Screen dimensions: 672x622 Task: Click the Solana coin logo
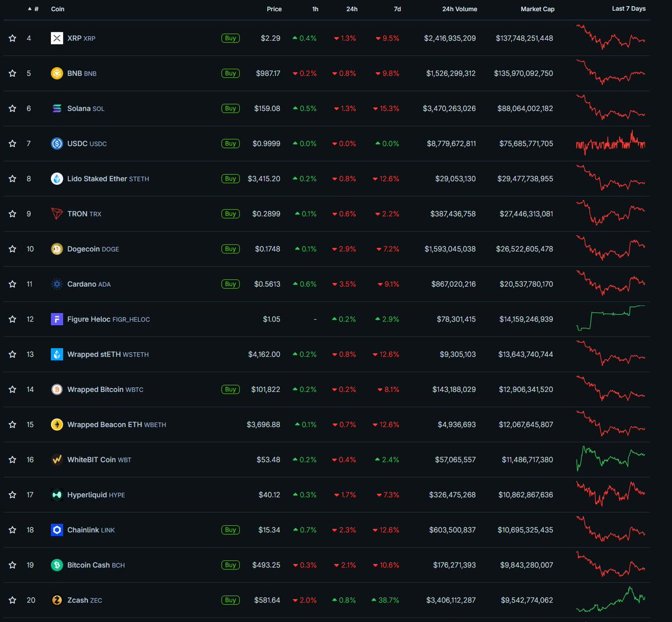pyautogui.click(x=57, y=109)
